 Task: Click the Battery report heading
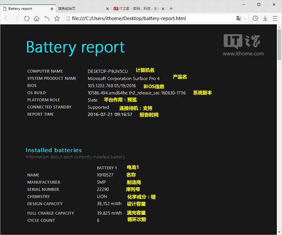point(76,47)
